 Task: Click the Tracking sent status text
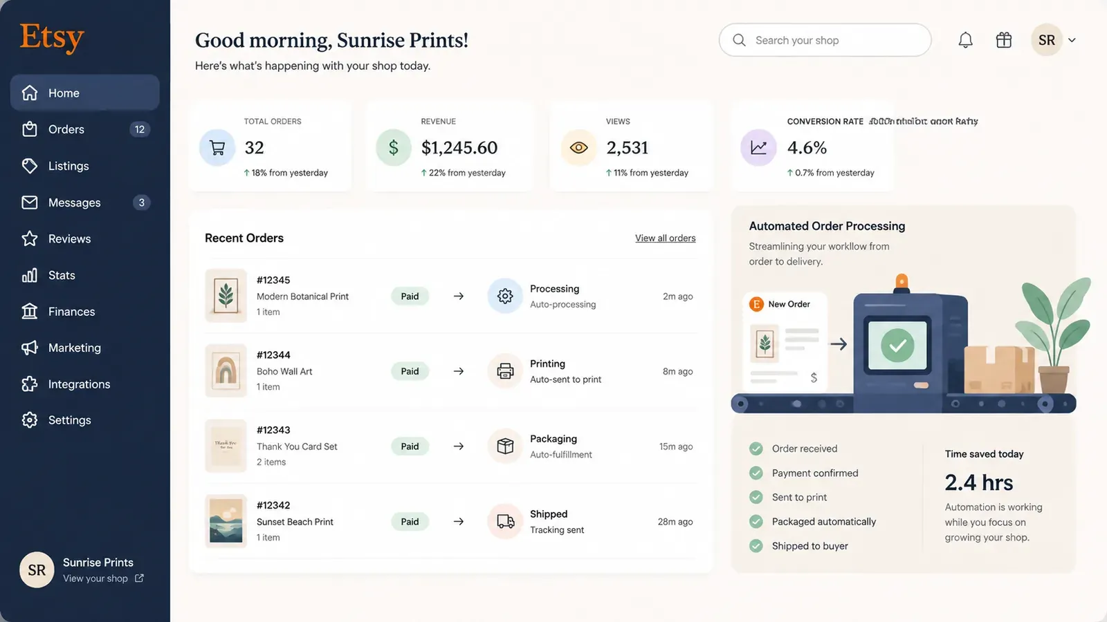(557, 530)
